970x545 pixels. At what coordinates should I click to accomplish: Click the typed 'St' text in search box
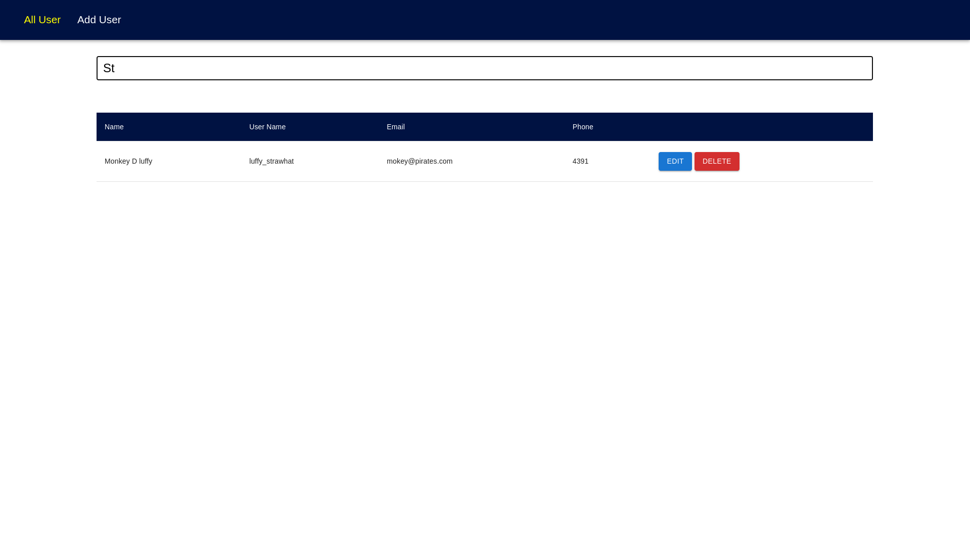pyautogui.click(x=109, y=68)
